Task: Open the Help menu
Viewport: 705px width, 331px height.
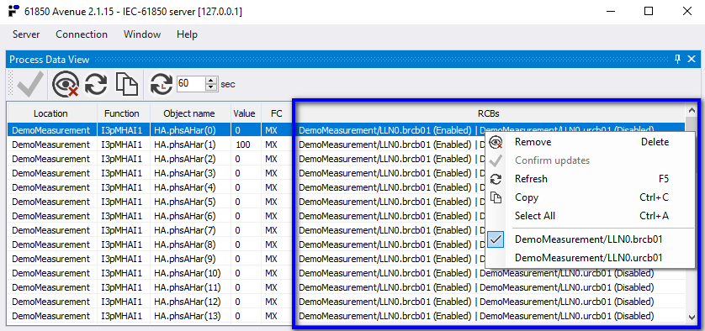Action: point(187,34)
